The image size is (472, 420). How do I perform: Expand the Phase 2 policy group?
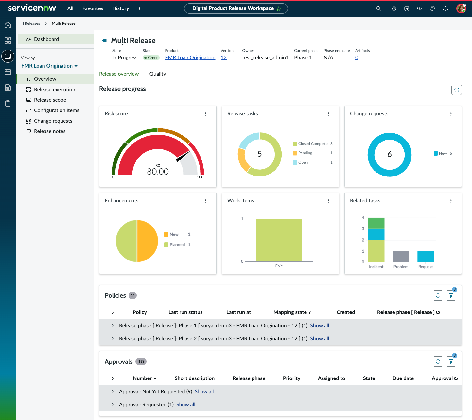113,339
